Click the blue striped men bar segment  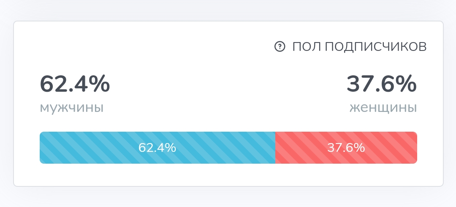tap(157, 148)
